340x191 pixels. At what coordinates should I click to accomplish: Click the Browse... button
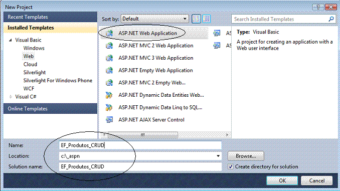pos(246,156)
